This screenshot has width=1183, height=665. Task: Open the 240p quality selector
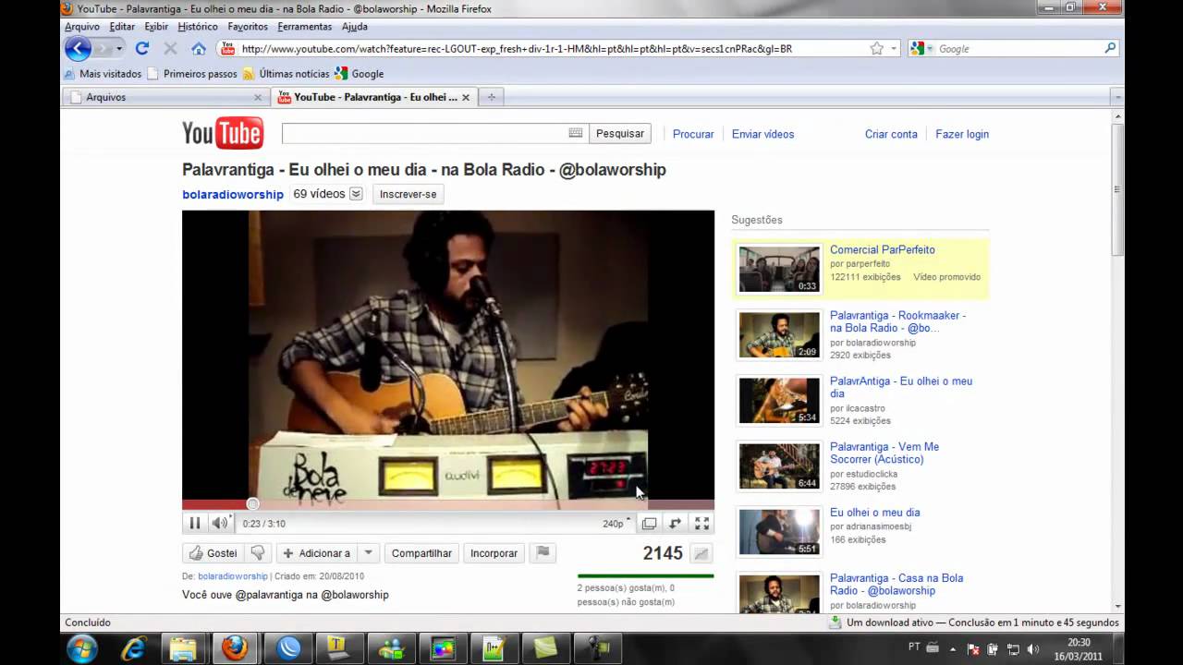coord(616,524)
